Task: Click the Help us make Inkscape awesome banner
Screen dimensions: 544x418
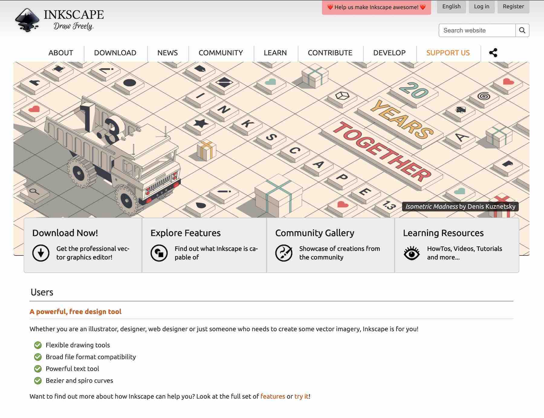Action: pos(376,7)
